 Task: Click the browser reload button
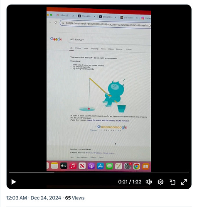click(56, 22)
